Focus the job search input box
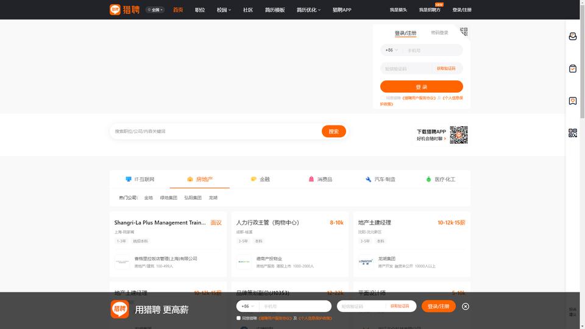The height and width of the screenshot is (329, 585). click(216, 132)
